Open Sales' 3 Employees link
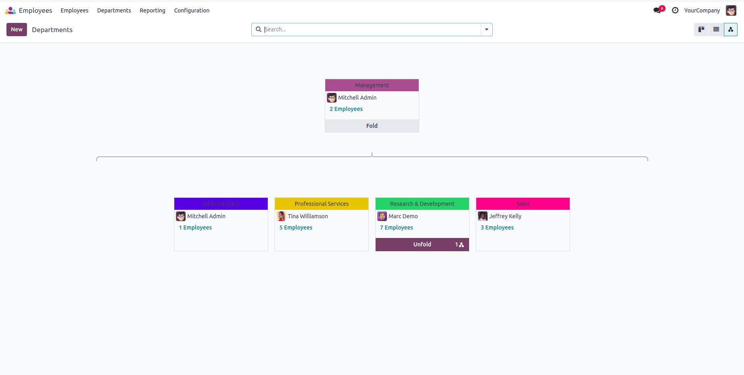The width and height of the screenshot is (744, 375). tap(497, 227)
